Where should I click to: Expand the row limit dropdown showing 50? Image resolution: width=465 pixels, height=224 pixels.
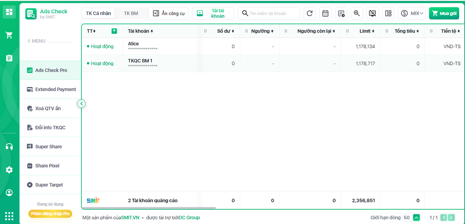(416, 217)
